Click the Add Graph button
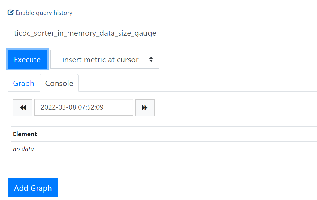Image resolution: width=317 pixels, height=200 pixels. point(33,188)
